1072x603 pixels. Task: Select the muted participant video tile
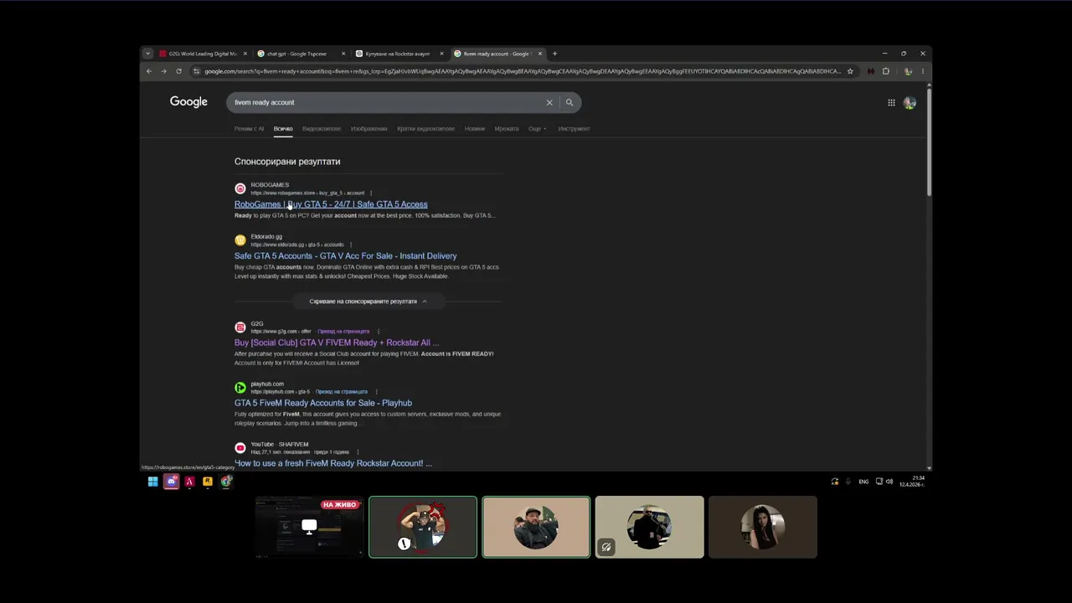click(x=649, y=527)
